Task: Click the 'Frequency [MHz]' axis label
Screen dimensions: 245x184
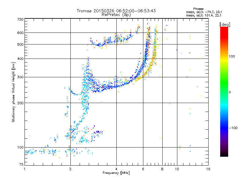Action: (x=116, y=173)
